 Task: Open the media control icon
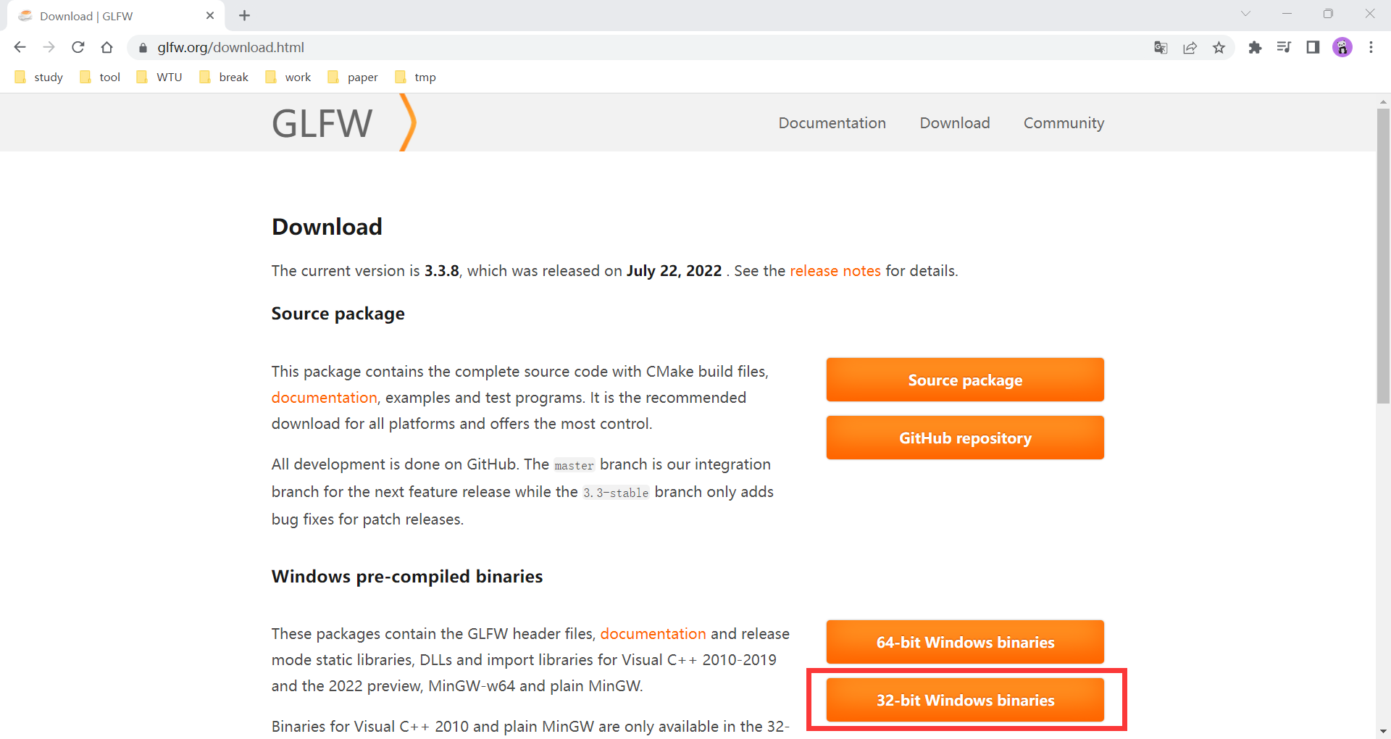coord(1284,48)
